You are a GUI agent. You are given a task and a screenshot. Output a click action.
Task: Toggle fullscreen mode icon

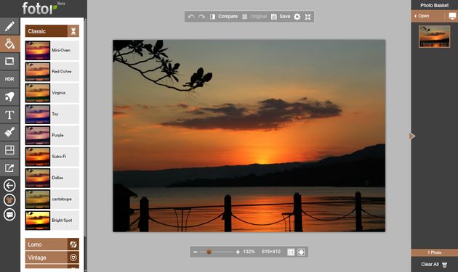point(308,17)
